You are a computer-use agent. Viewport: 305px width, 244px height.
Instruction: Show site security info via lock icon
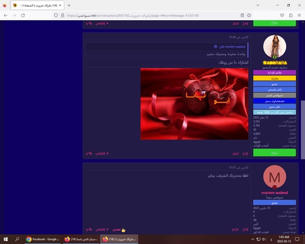(63, 15)
